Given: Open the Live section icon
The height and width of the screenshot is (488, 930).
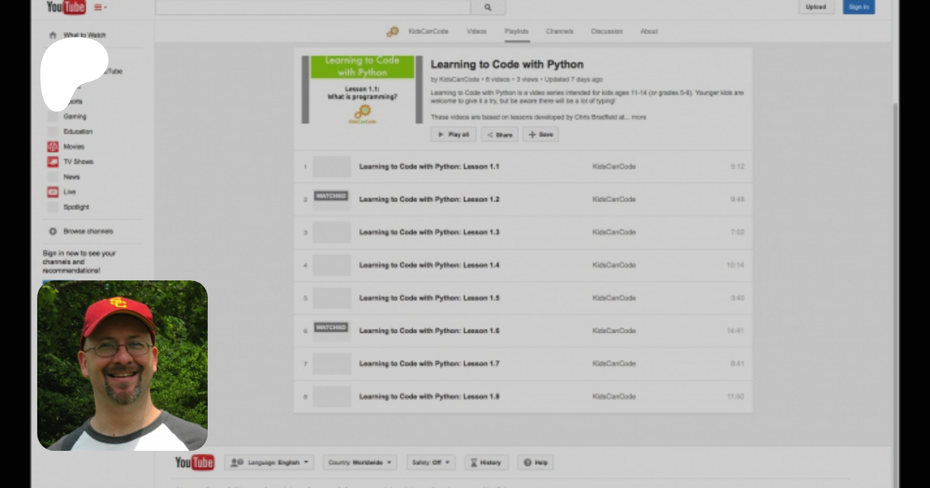Looking at the screenshot, I should (53, 192).
